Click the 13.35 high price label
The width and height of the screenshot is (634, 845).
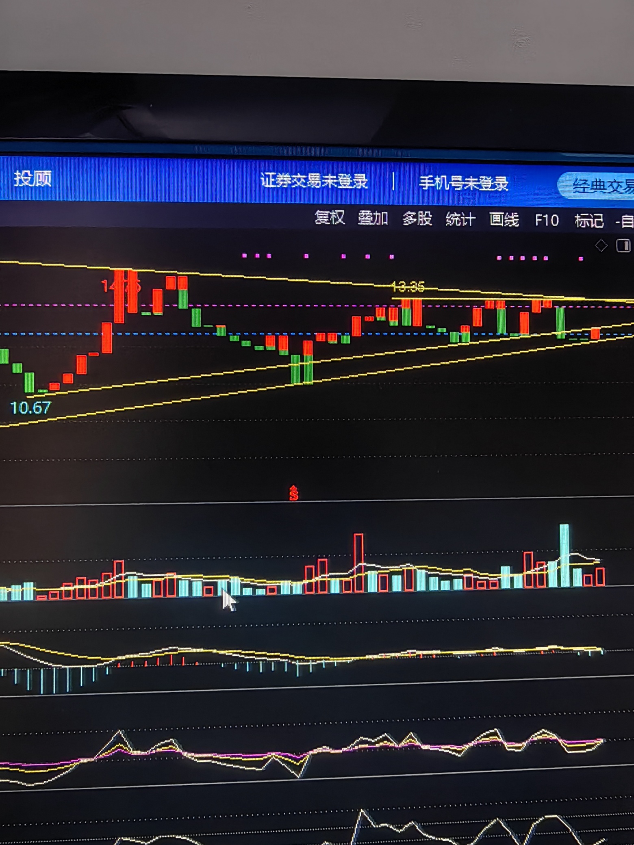[408, 287]
